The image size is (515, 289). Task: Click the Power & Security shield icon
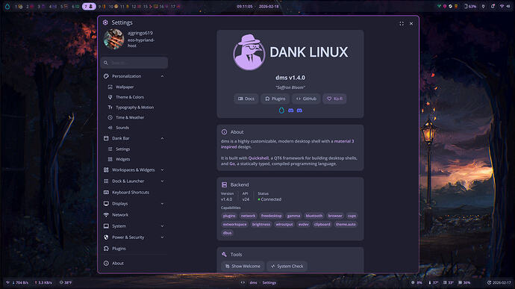coord(106,237)
